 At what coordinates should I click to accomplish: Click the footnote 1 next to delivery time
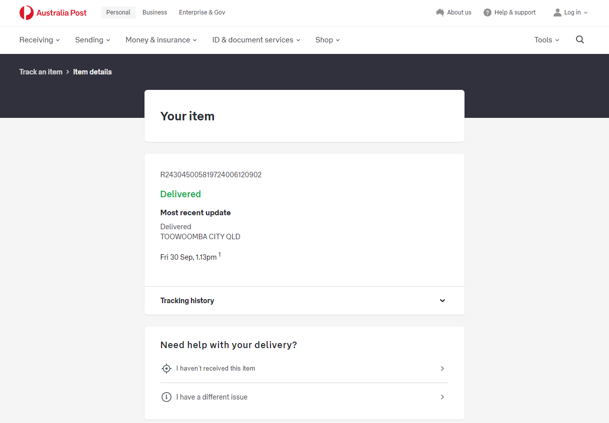219,255
